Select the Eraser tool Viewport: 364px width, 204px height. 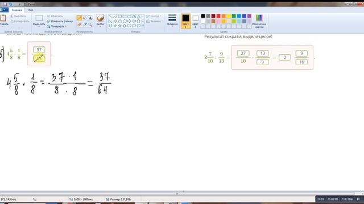[x=79, y=24]
